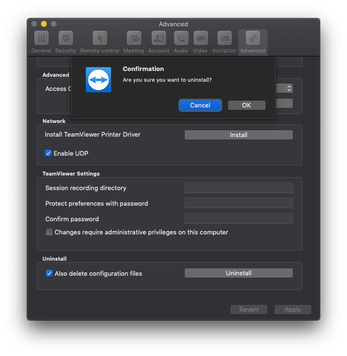Click the Confirm password field
Screen dimensions: 347x356
pos(239,218)
